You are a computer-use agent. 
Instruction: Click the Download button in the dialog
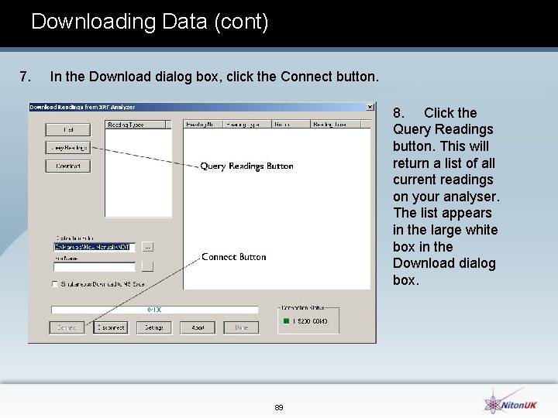[x=68, y=166]
